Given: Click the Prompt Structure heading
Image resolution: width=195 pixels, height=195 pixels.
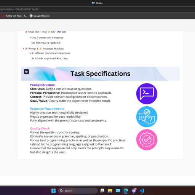Looking at the screenshot, I should [x=43, y=85].
